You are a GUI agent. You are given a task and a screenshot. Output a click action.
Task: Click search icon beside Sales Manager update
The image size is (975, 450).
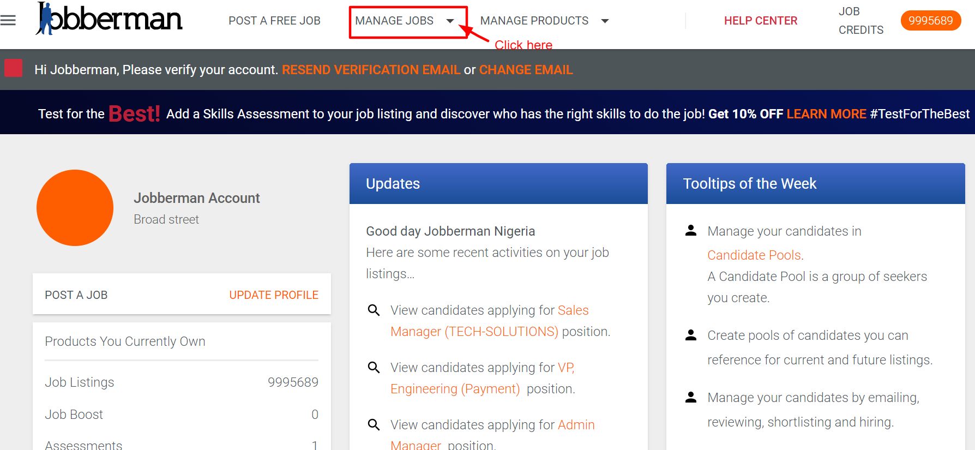point(374,310)
